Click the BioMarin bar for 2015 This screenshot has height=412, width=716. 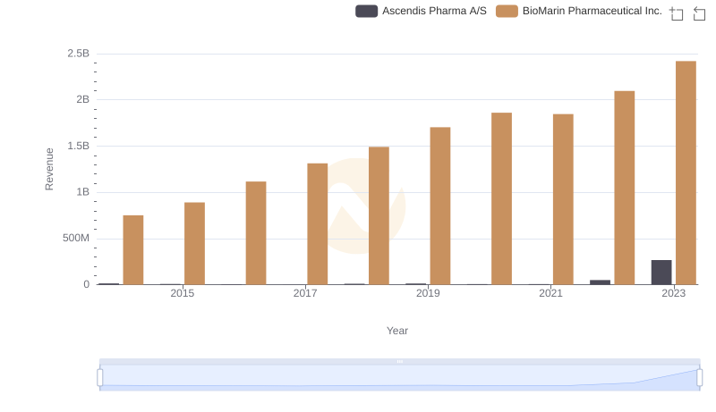[194, 244]
